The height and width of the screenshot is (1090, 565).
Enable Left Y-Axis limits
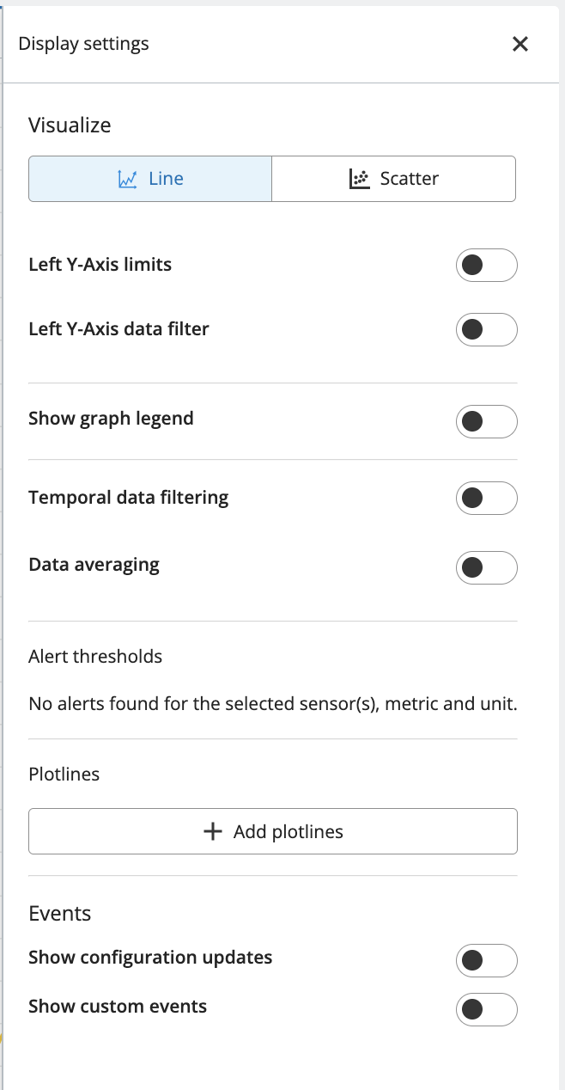(486, 266)
